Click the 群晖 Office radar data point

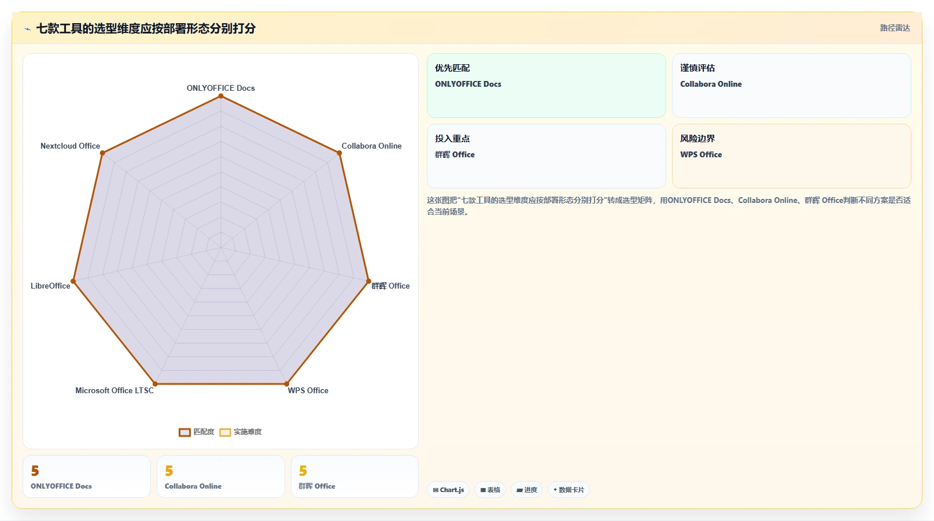pos(368,281)
